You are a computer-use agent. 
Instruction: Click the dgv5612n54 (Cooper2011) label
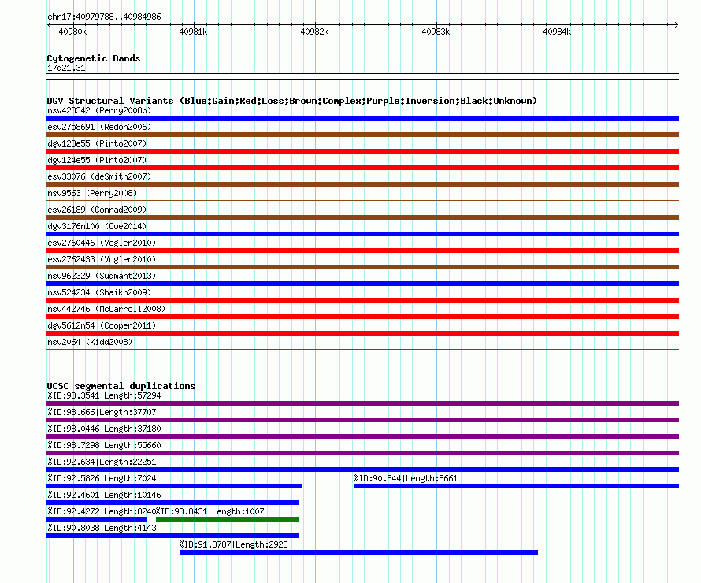click(102, 325)
